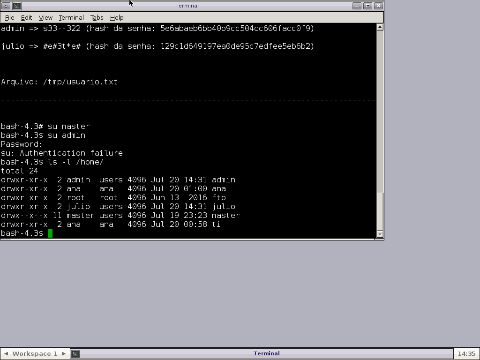Click the terminal vertical scrollbar thumb
The width and height of the screenshot is (480, 360).
coord(380,211)
